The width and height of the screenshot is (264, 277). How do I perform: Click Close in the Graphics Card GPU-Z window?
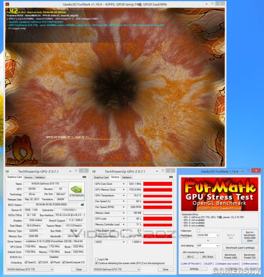(x=79, y=270)
